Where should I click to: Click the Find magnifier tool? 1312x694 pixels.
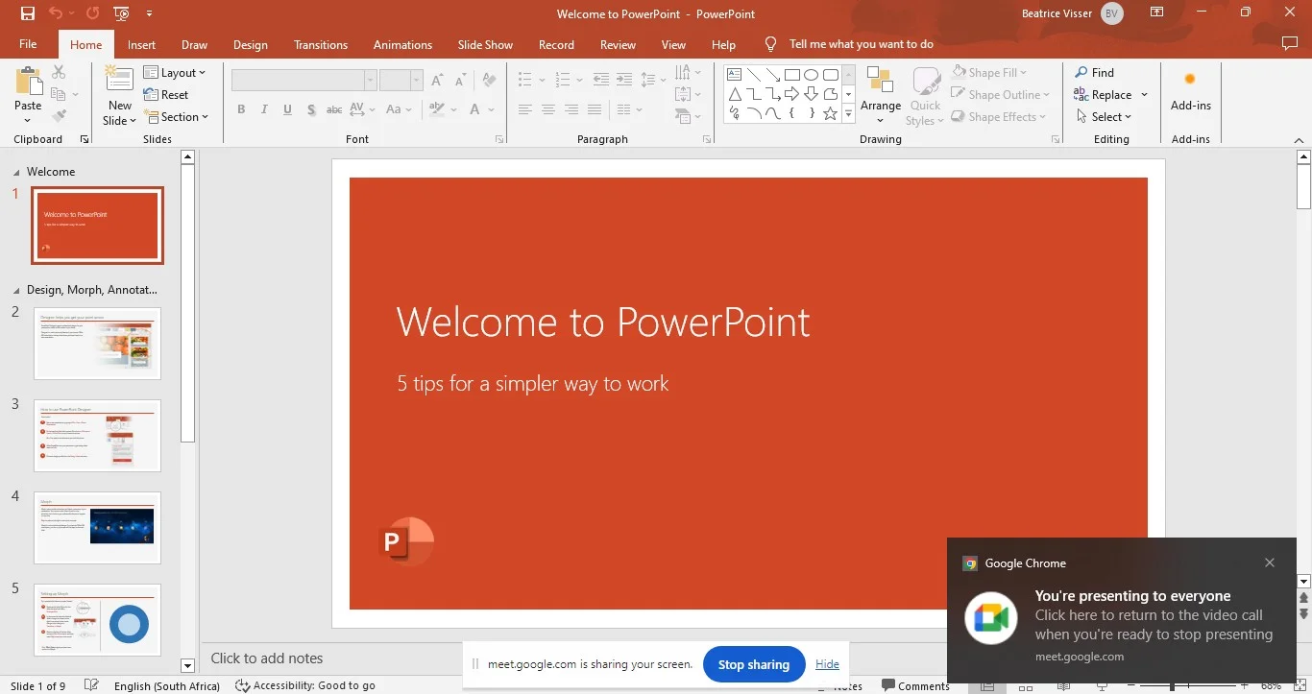(x=1095, y=72)
